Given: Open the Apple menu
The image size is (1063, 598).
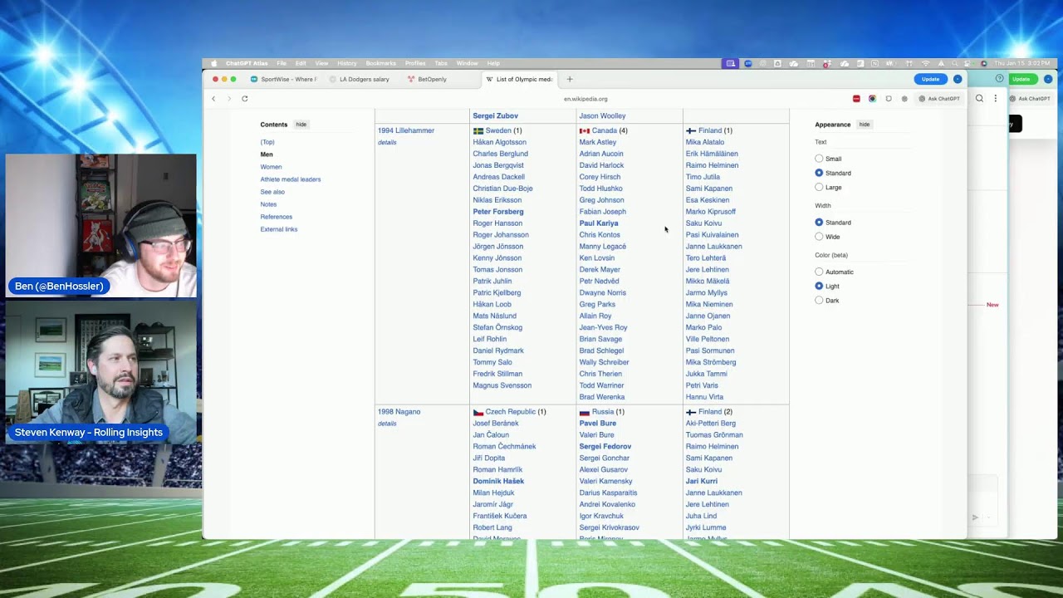Looking at the screenshot, I should coord(213,63).
